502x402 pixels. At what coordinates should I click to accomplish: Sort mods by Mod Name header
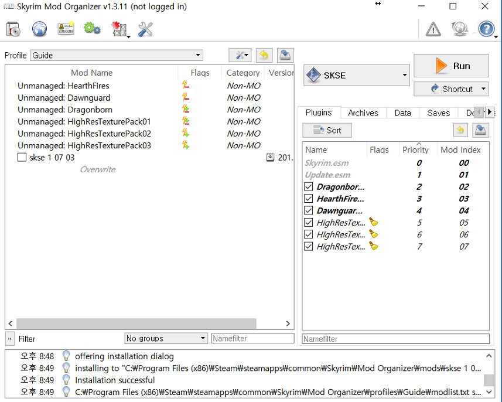pos(91,73)
